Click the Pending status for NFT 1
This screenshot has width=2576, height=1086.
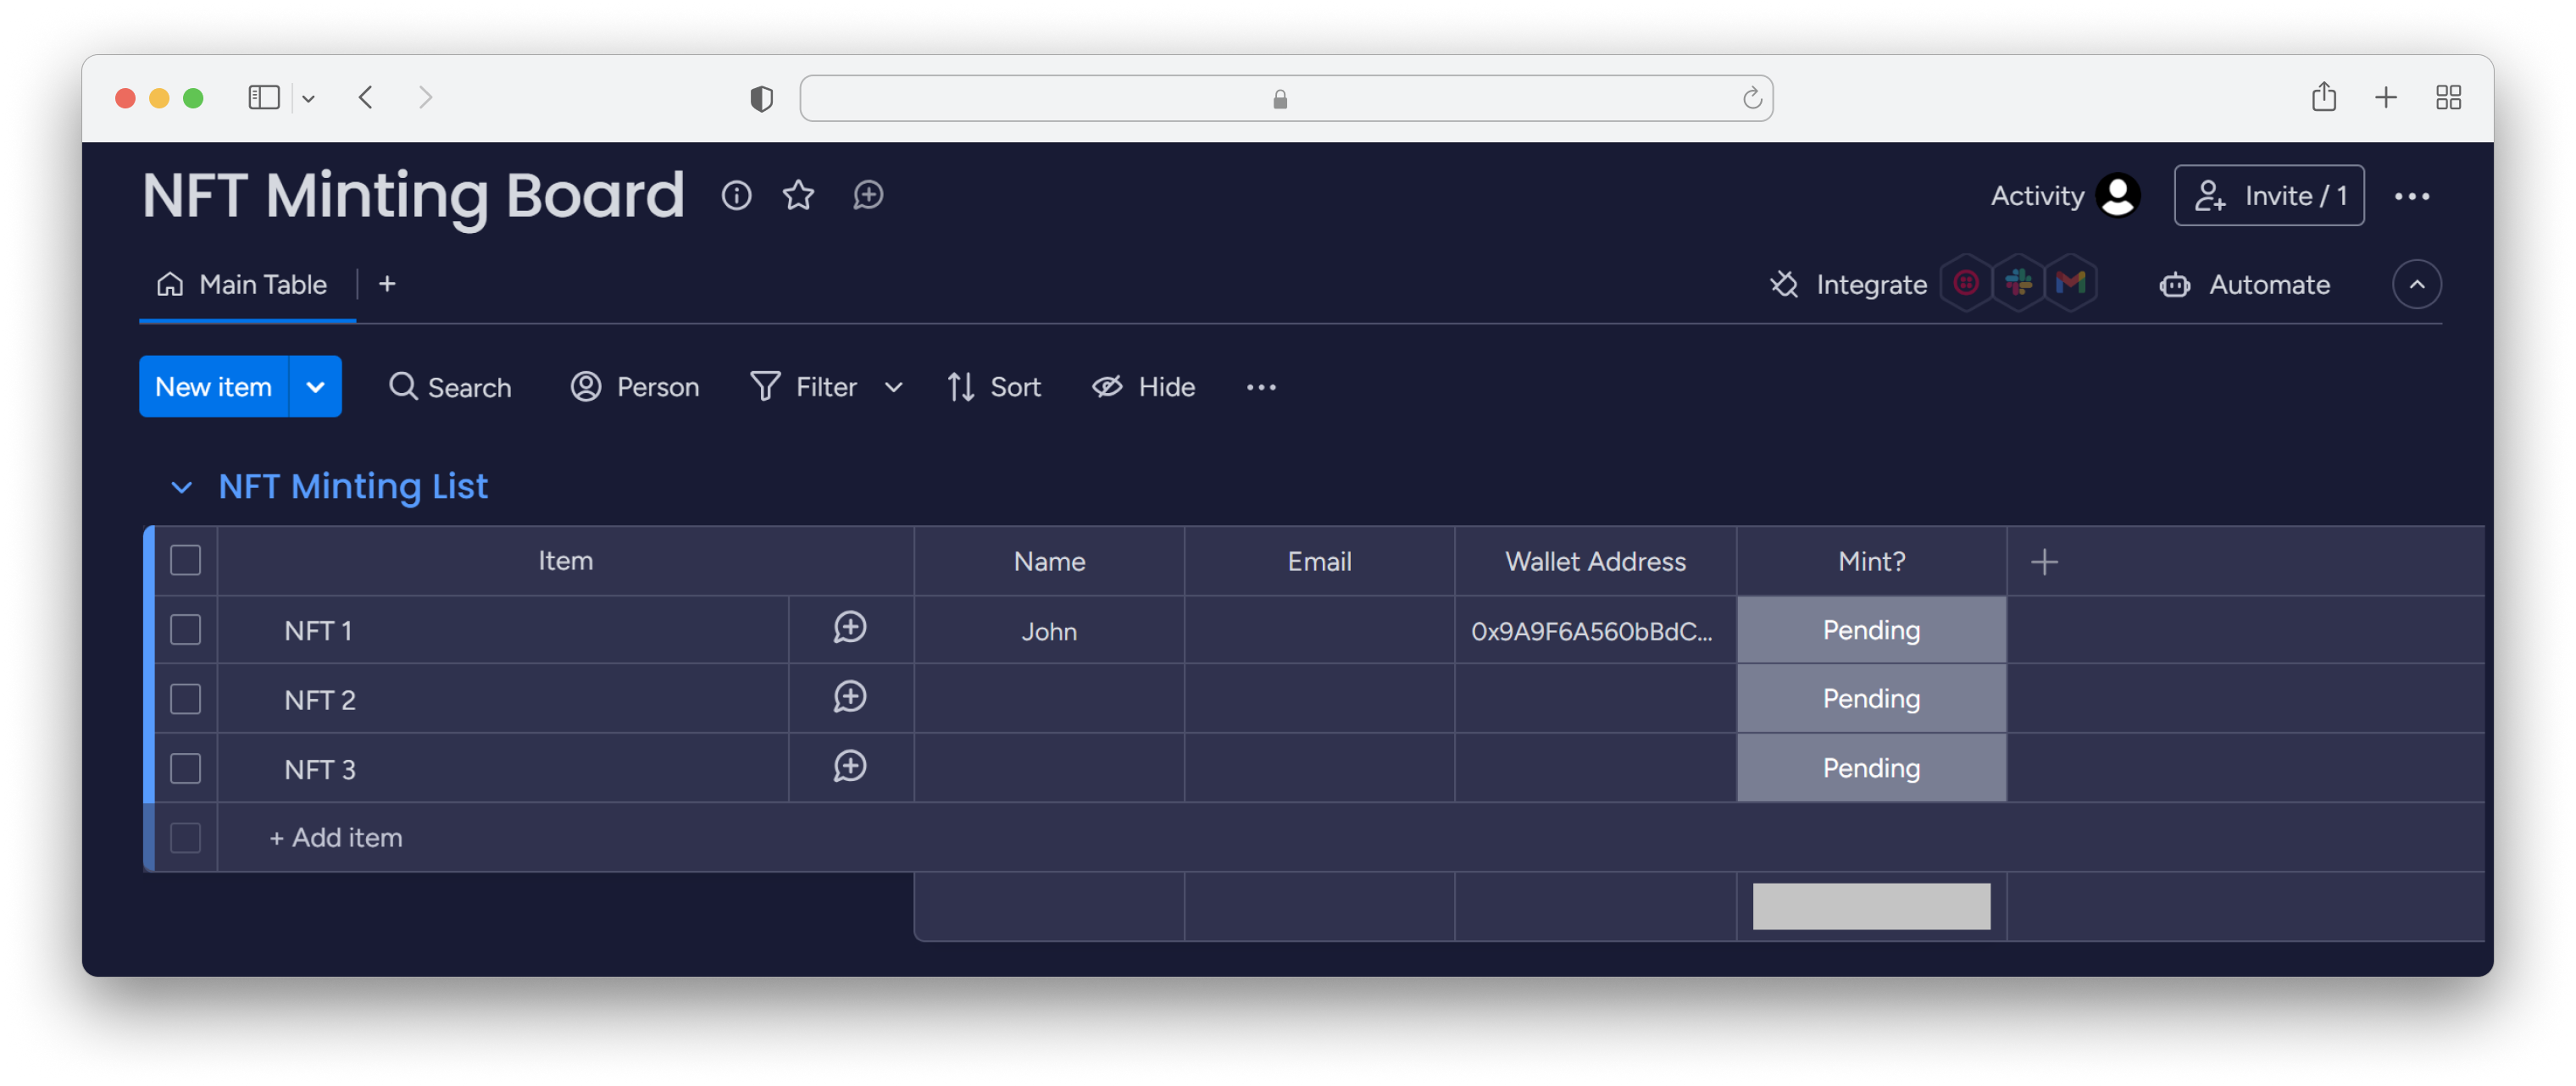tap(1871, 629)
